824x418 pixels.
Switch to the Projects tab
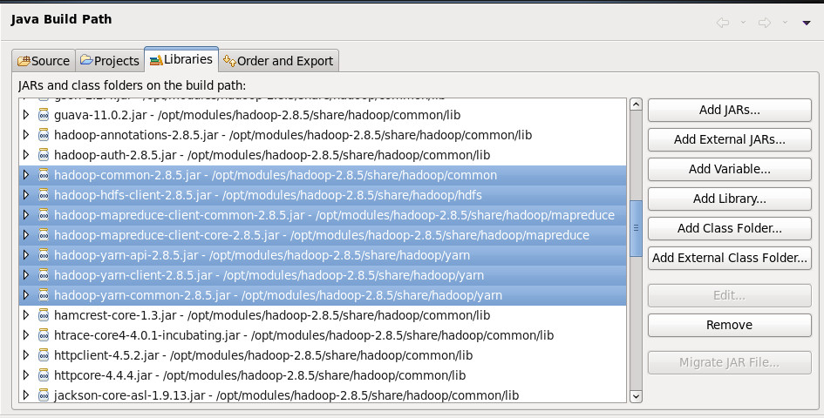(110, 61)
